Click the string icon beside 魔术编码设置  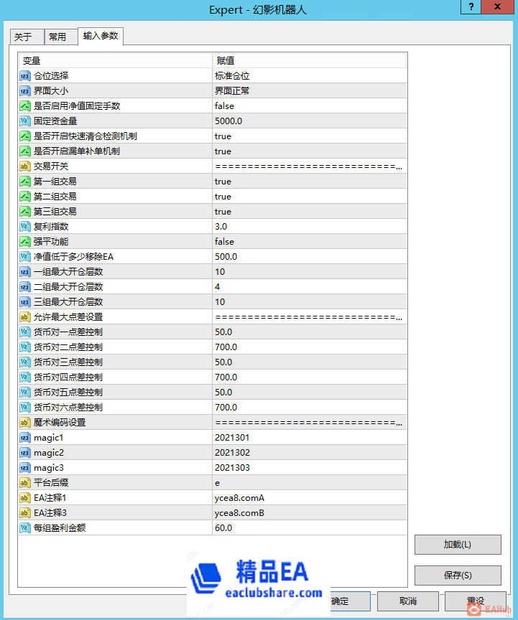click(24, 422)
